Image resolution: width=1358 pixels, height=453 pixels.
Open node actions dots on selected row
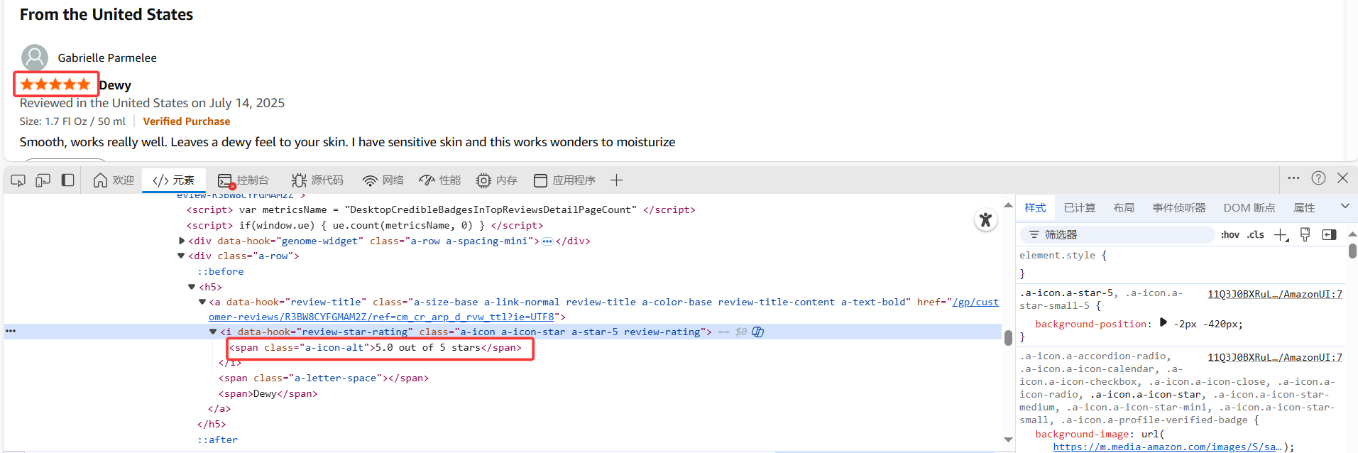pos(11,332)
